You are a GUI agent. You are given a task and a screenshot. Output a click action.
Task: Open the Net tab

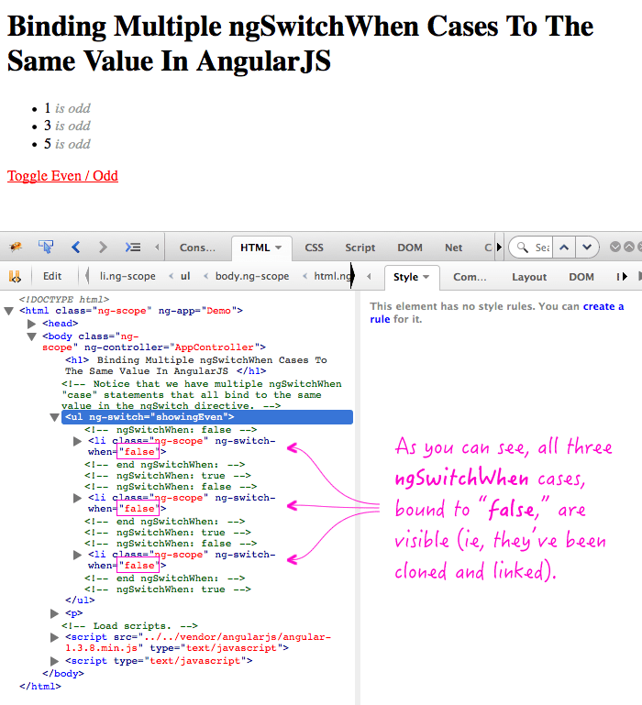(x=453, y=248)
